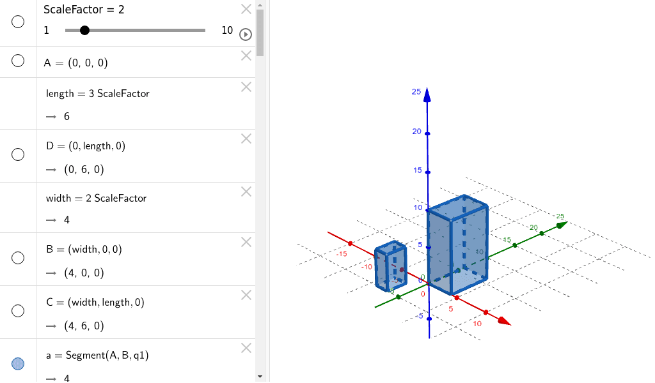This screenshot has height=383, width=655.
Task: Toggle visibility of the ScaleFactor slider
Action: [x=17, y=22]
